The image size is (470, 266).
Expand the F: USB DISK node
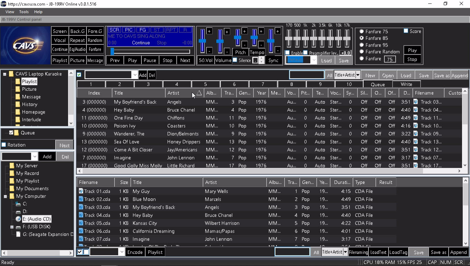tap(12, 227)
